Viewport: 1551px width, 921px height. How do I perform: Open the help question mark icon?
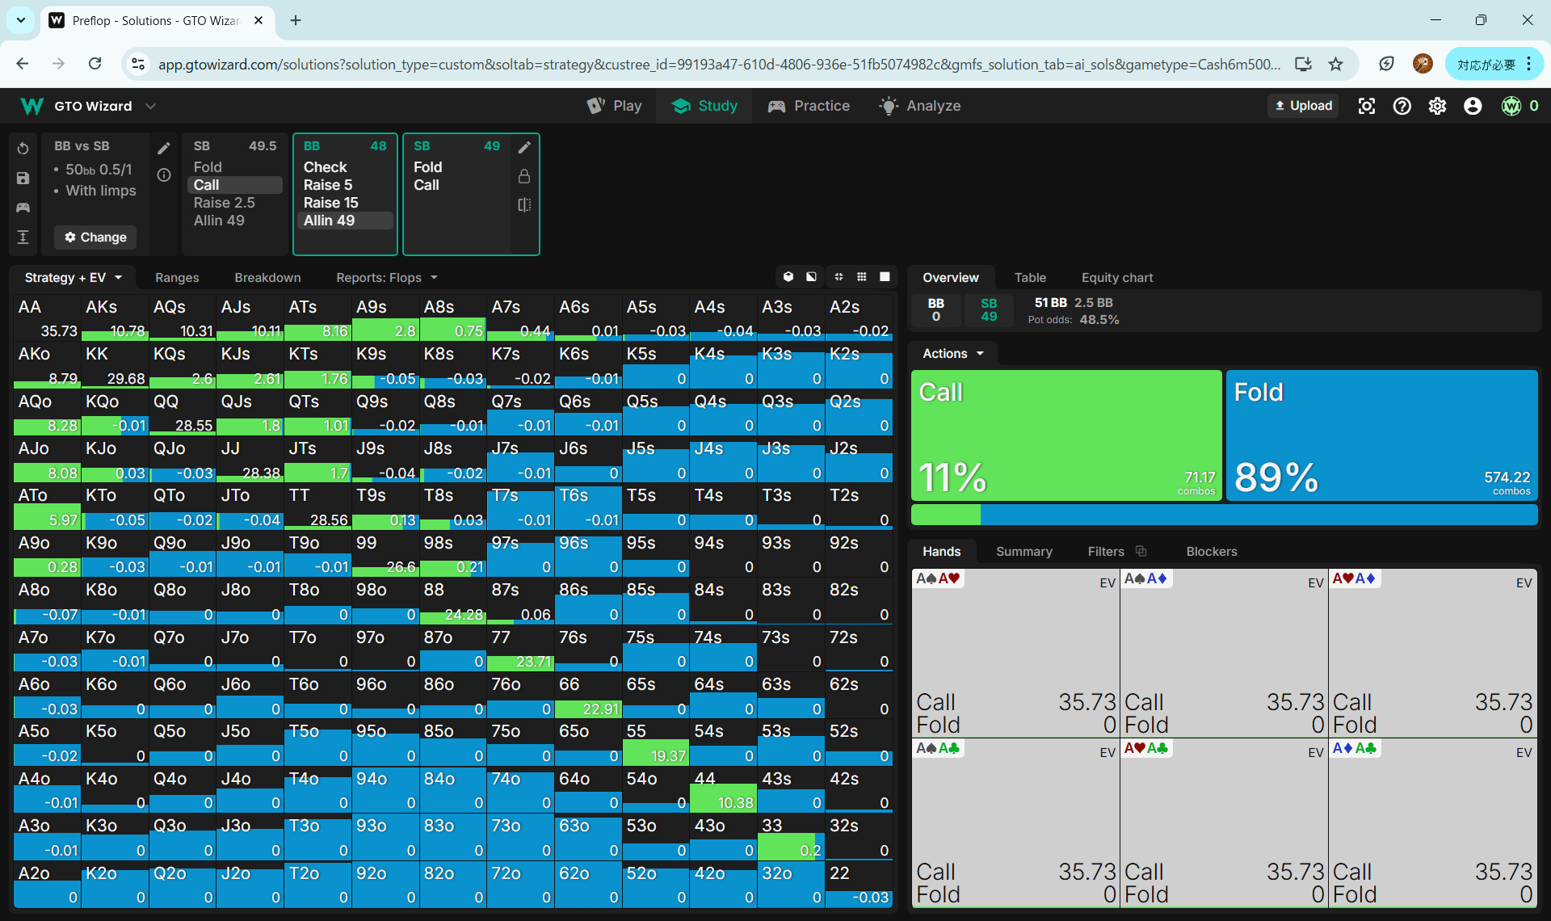1402,106
